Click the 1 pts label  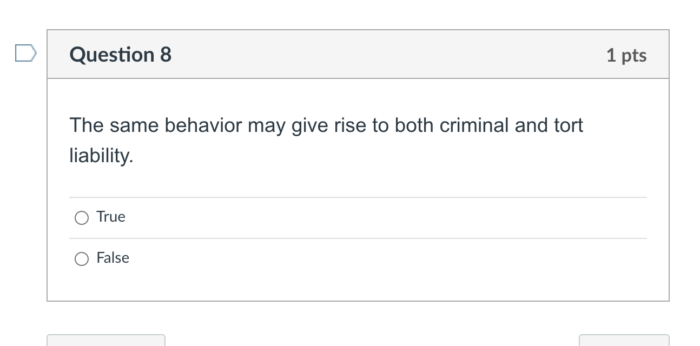pyautogui.click(x=627, y=55)
